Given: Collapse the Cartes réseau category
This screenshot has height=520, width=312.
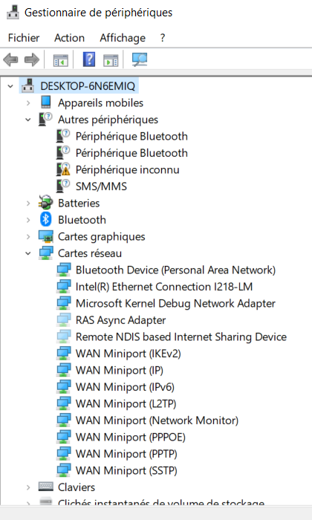Looking at the screenshot, I should click(28, 253).
